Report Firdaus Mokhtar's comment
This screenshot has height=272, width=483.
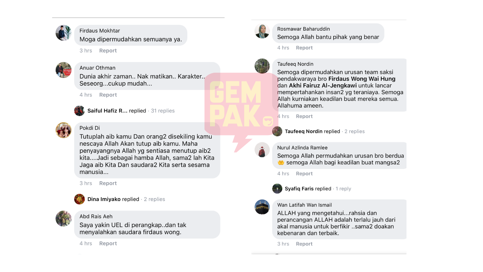[108, 51]
